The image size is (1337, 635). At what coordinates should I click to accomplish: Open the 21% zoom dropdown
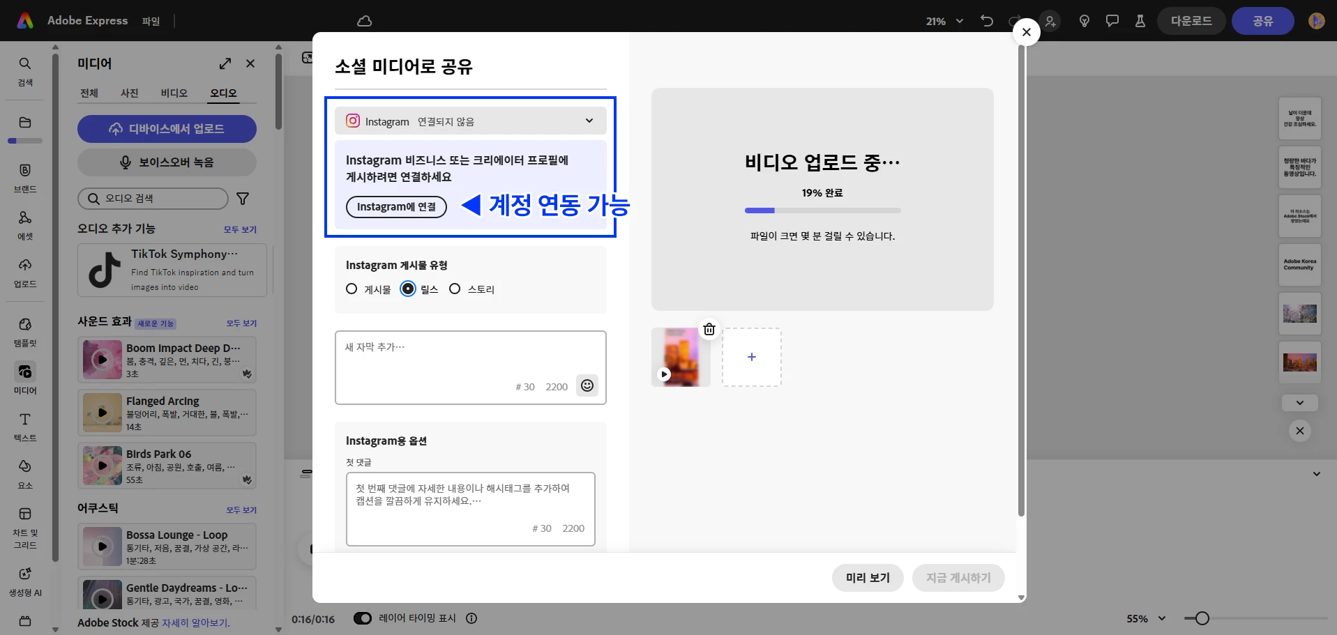944,22
